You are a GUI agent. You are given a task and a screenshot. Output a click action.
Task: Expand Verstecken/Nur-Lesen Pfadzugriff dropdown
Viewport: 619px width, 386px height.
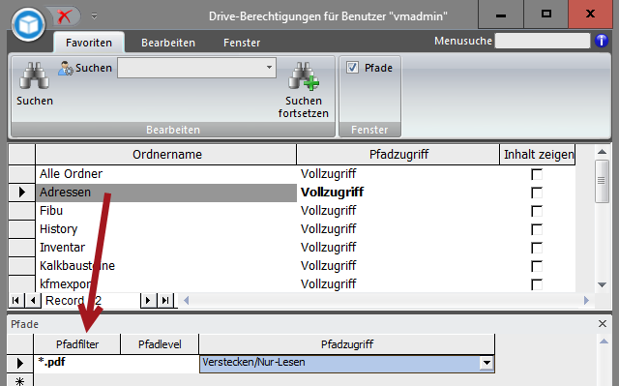pyautogui.click(x=486, y=363)
